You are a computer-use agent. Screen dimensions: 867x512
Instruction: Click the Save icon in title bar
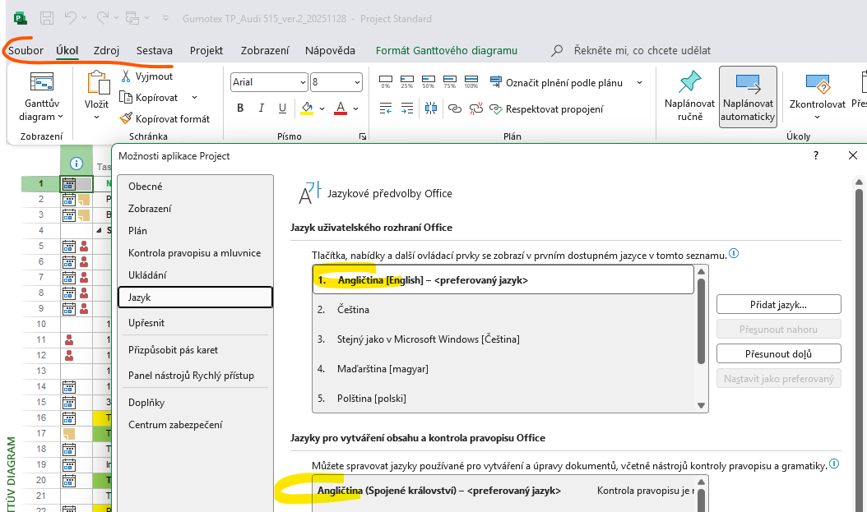[x=47, y=18]
